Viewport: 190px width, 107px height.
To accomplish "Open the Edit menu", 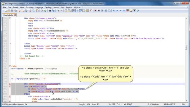I will click(x=9, y=7).
